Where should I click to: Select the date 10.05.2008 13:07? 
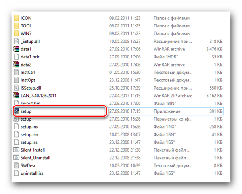[x=125, y=134]
